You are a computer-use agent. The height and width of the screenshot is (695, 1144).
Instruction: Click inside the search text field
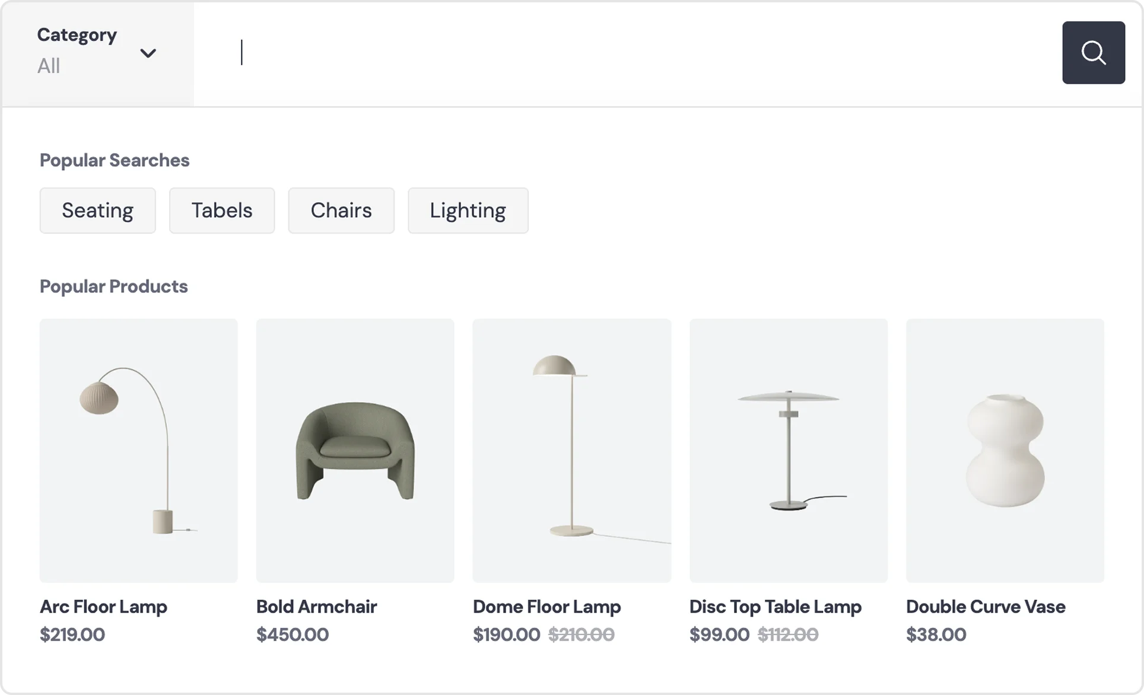click(623, 53)
